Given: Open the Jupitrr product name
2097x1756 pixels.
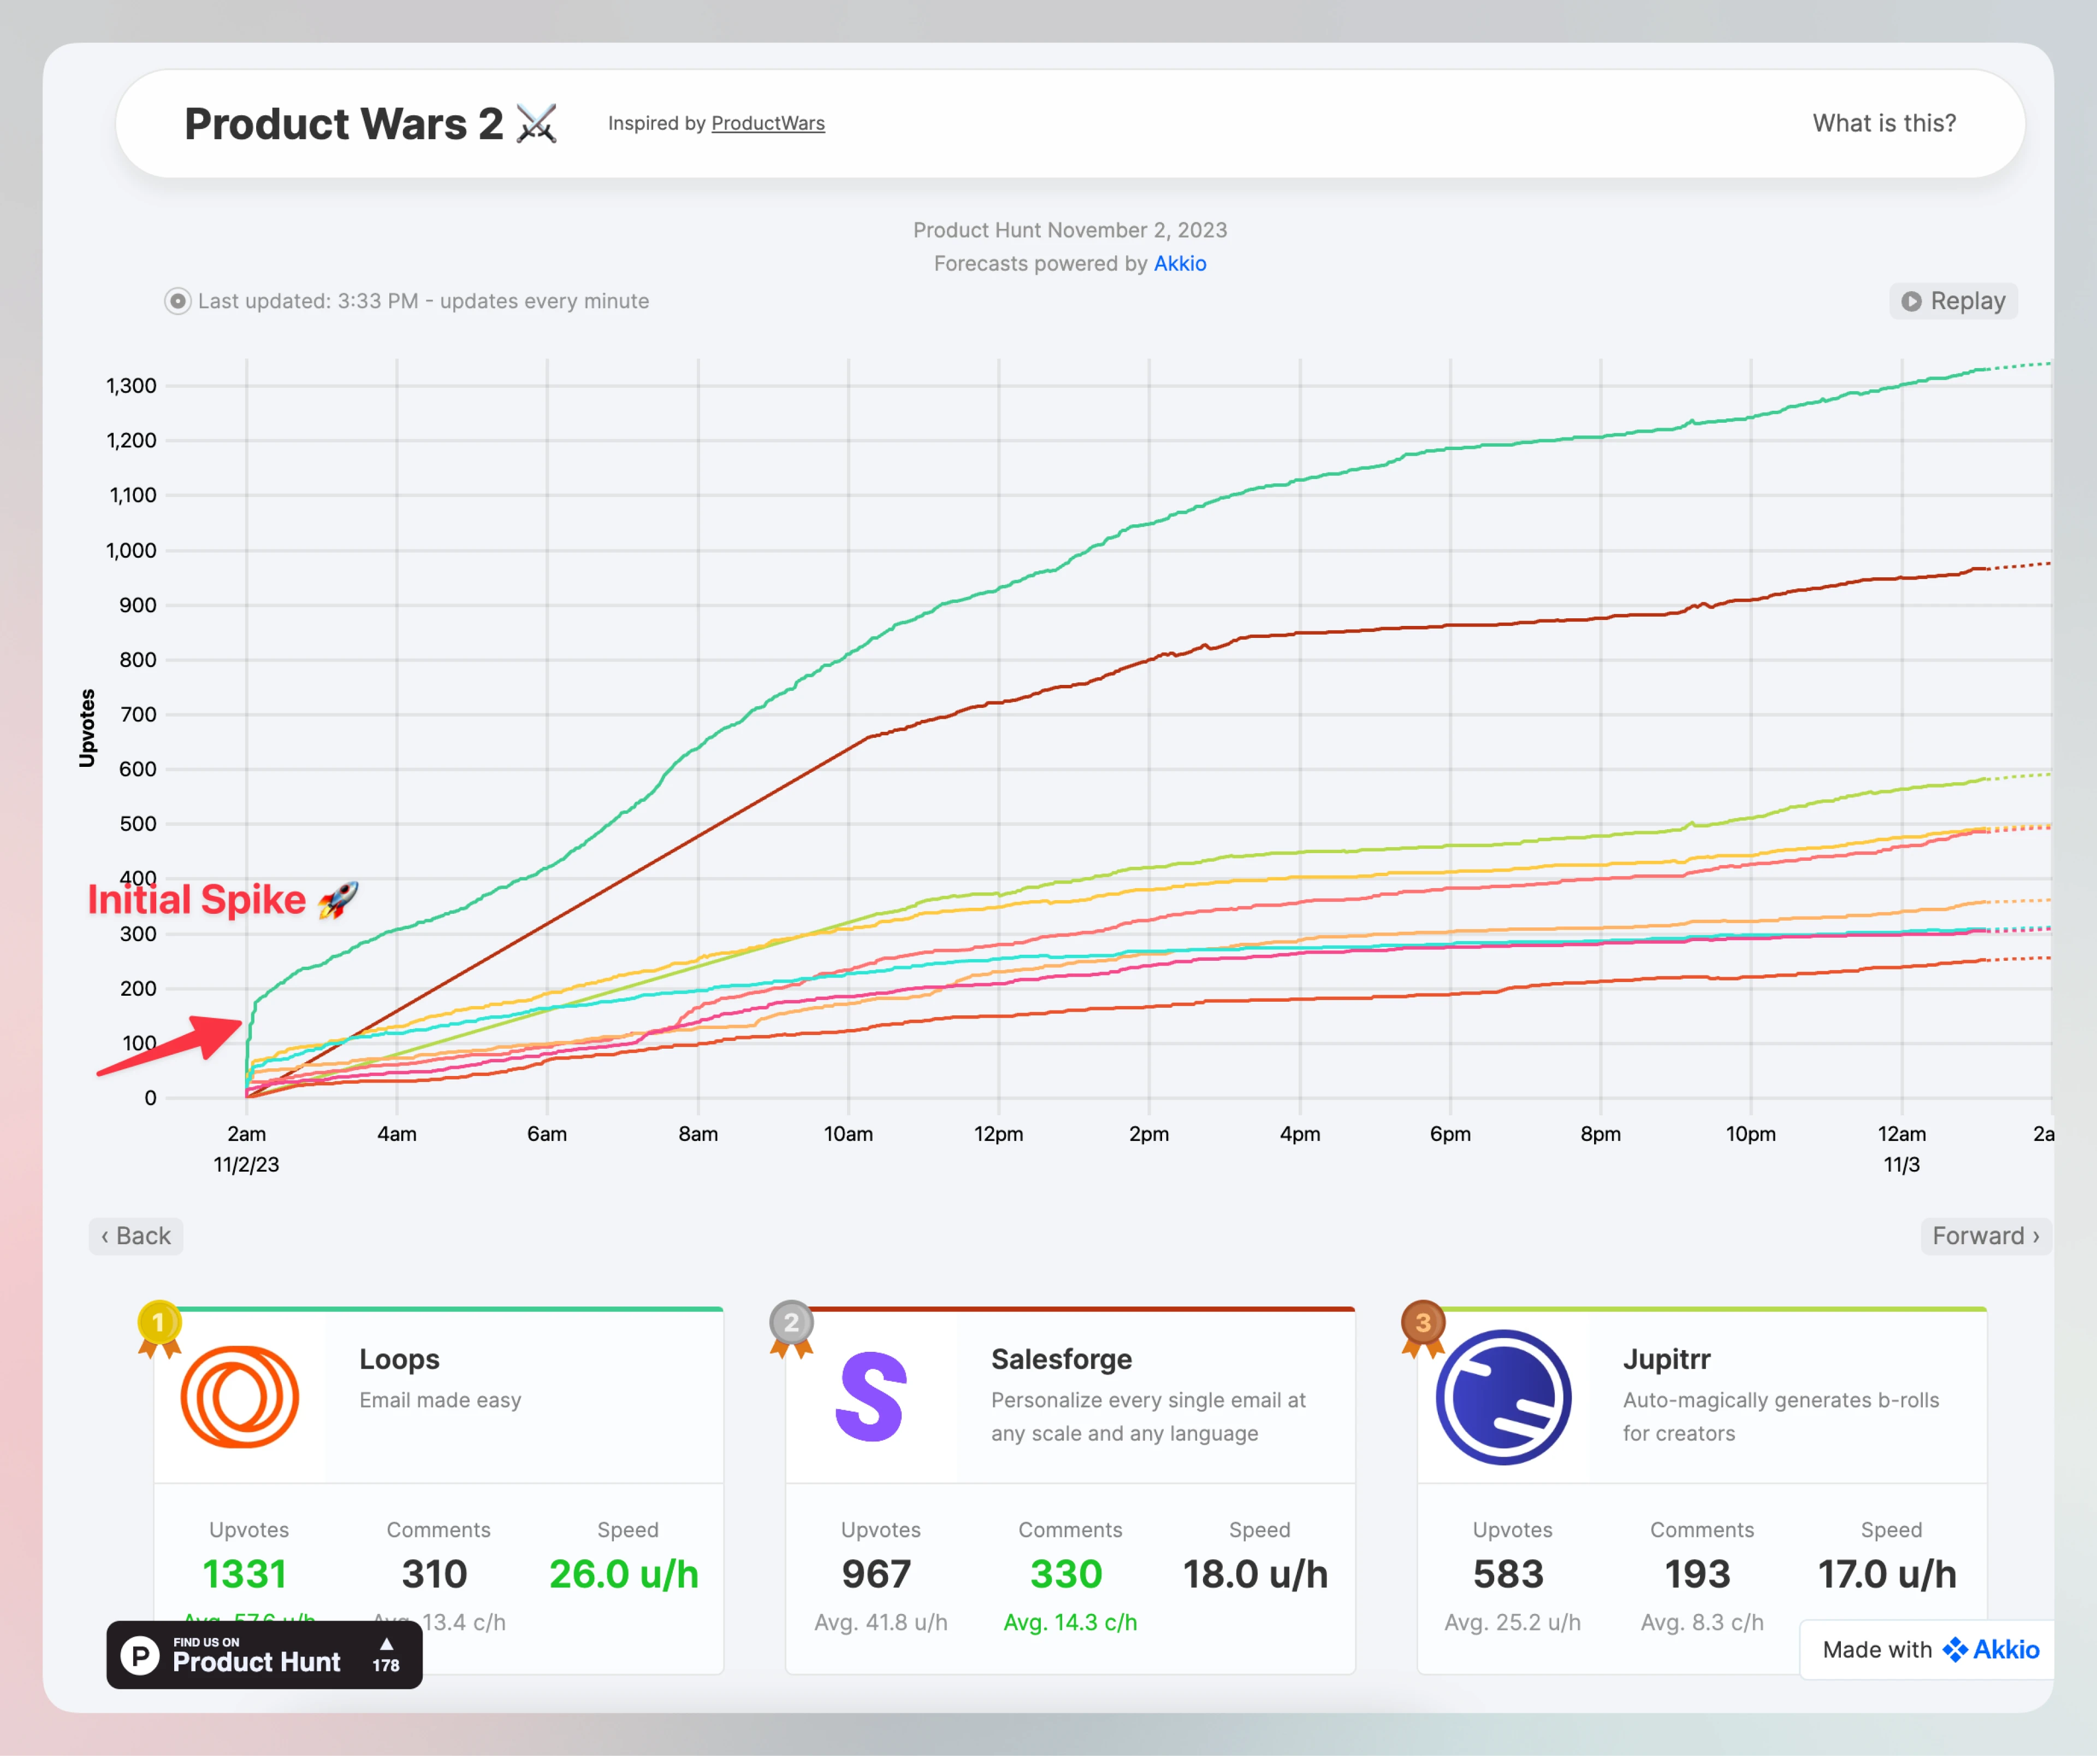Looking at the screenshot, I should (1667, 1359).
